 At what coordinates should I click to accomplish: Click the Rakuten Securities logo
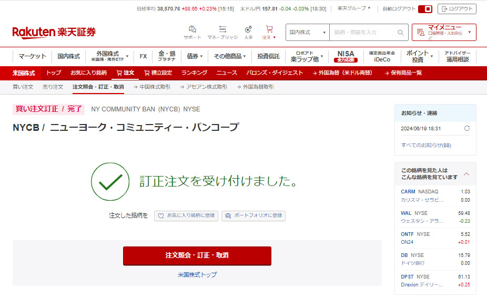tap(54, 33)
